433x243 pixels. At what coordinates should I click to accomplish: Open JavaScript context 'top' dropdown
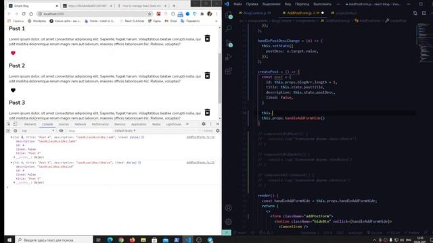(38, 130)
